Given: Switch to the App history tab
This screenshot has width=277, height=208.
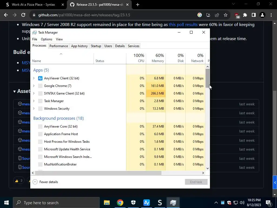Looking at the screenshot, I should tap(79, 46).
